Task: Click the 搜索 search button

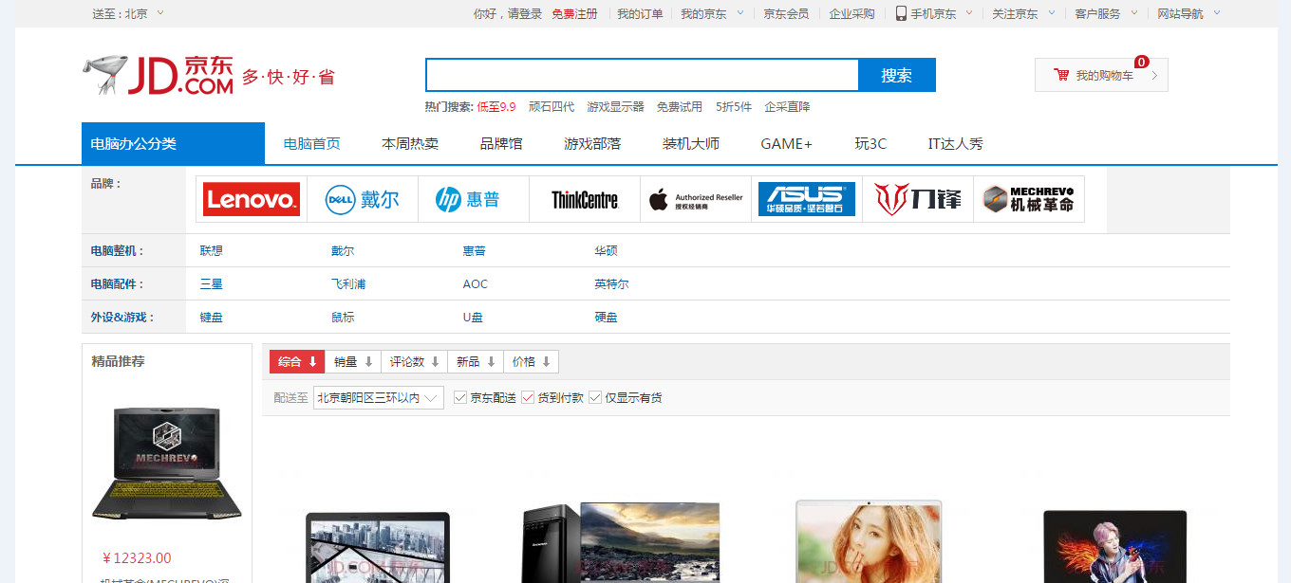Action: point(897,75)
